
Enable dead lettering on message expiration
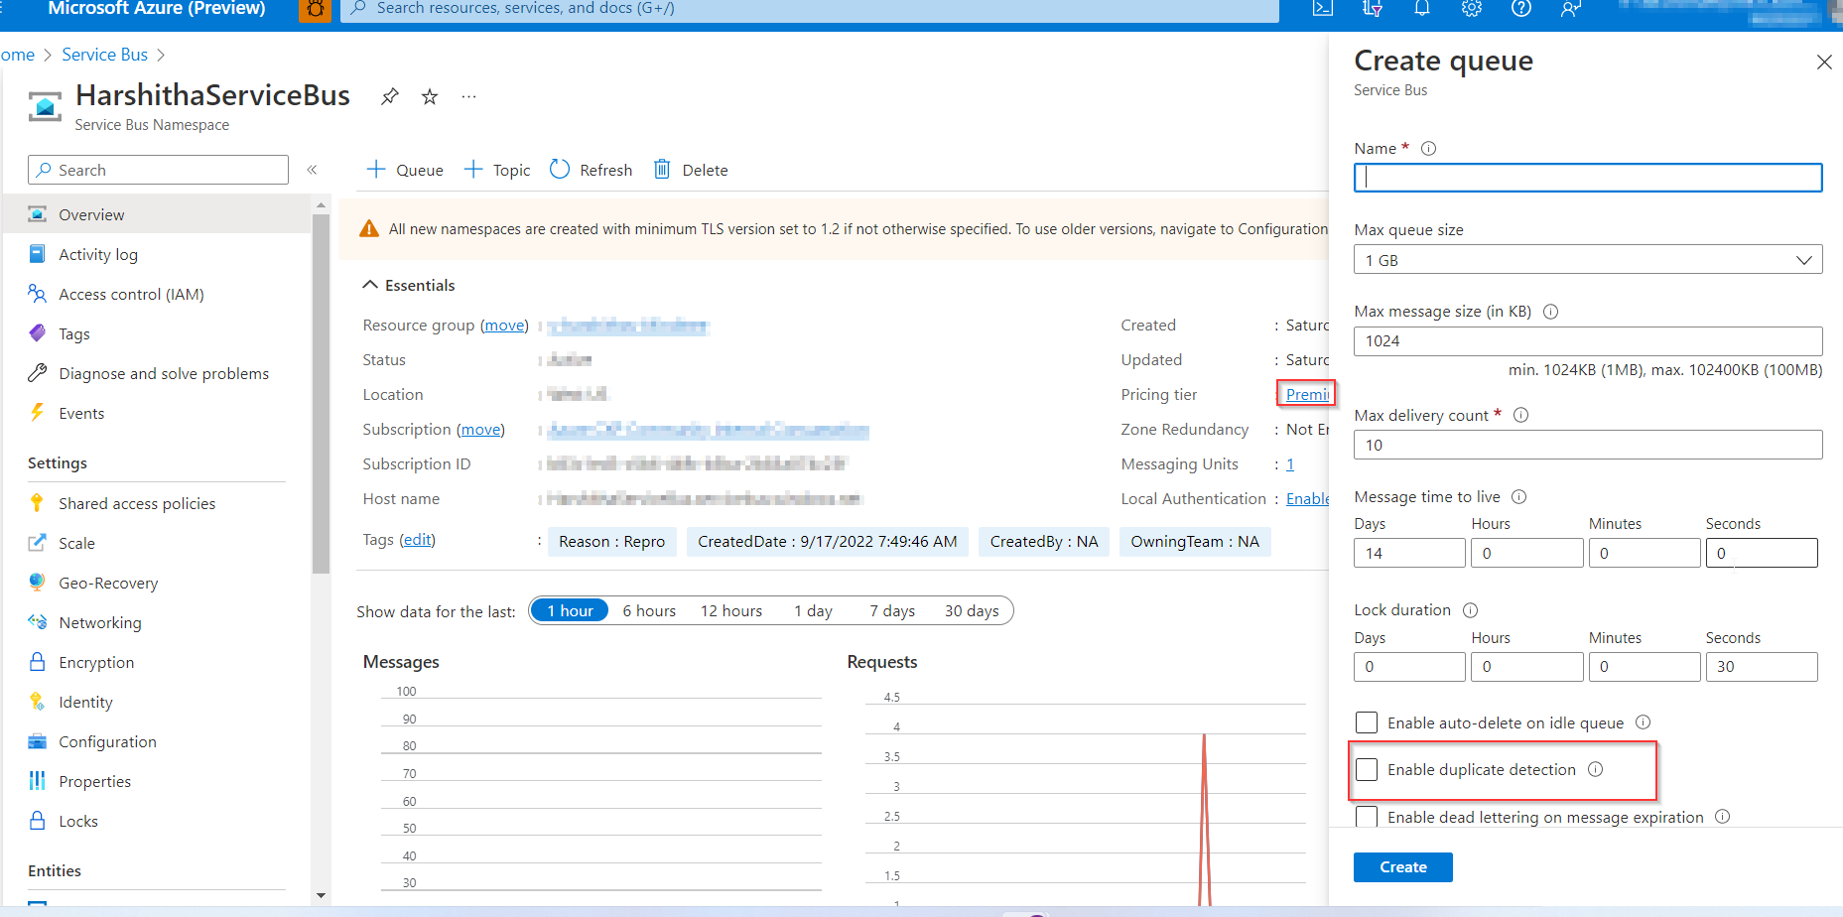point(1367,817)
